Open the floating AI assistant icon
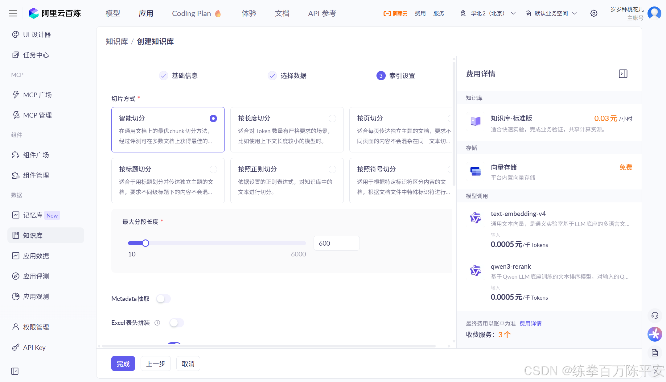The image size is (666, 382). [x=655, y=334]
